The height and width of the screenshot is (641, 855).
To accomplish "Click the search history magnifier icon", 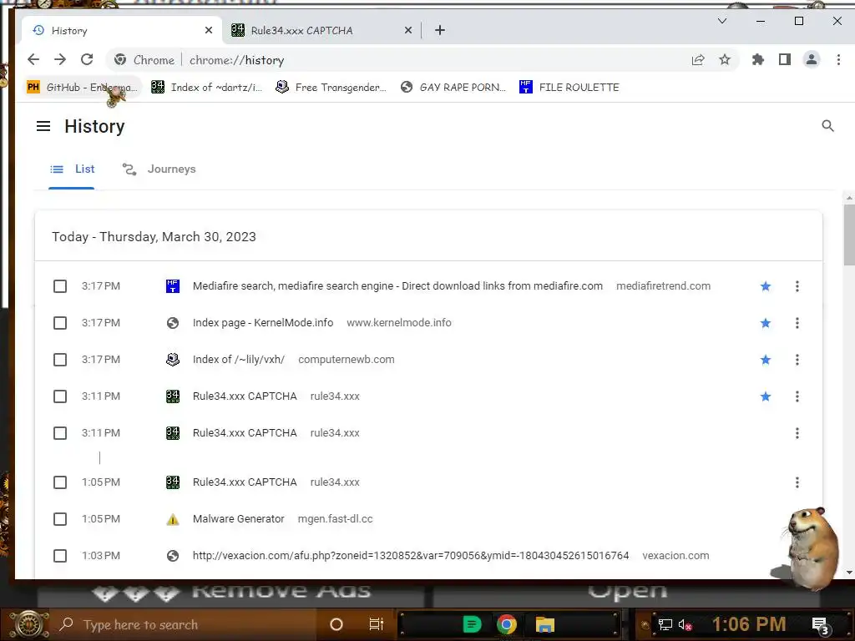I will [x=827, y=126].
